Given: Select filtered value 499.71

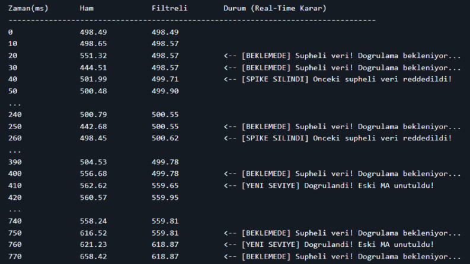Looking at the screenshot, I should (165, 79).
